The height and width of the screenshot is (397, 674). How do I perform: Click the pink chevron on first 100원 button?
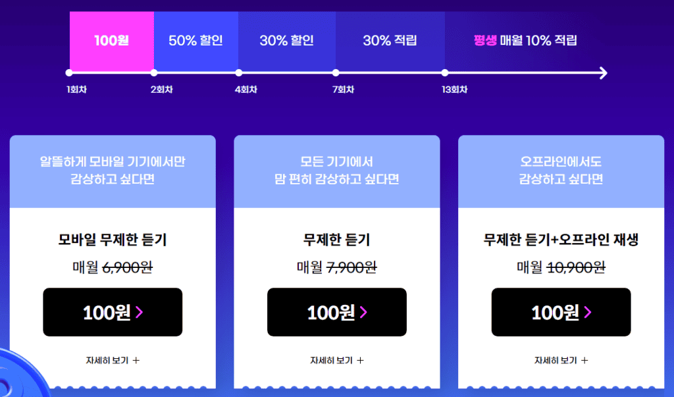point(140,312)
